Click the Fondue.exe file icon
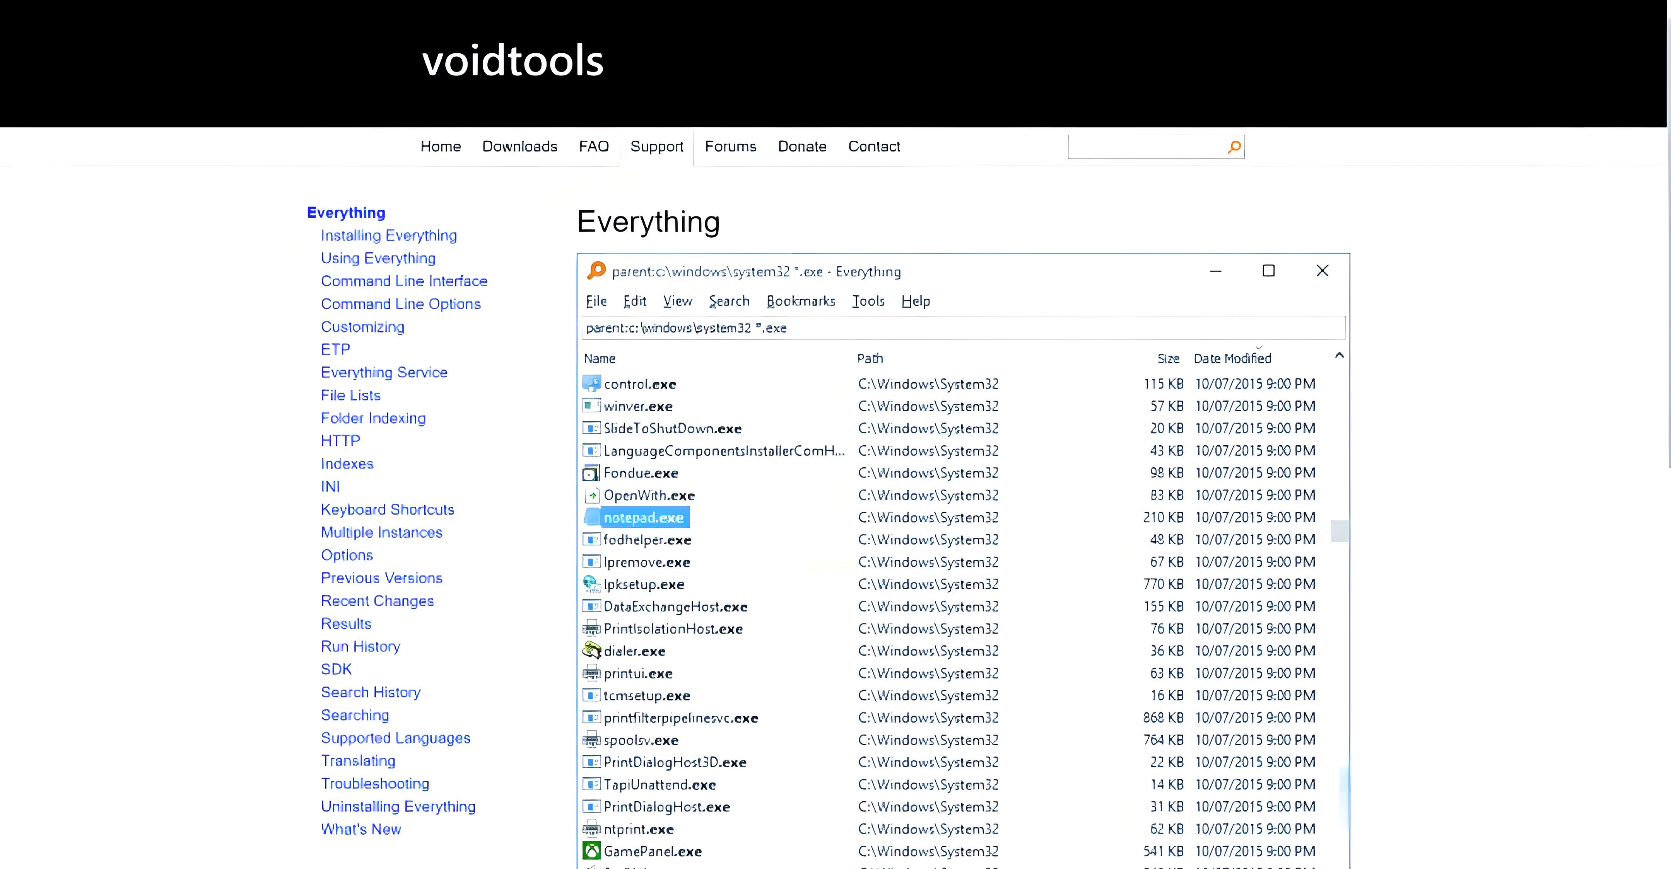The image size is (1671, 869). click(591, 473)
